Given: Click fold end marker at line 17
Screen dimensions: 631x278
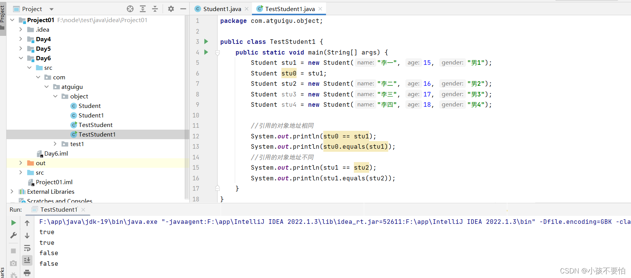Looking at the screenshot, I should tap(217, 188).
